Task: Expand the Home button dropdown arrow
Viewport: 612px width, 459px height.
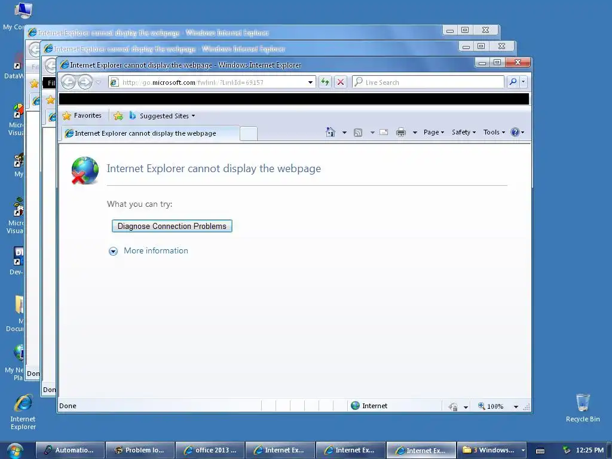Action: 344,132
